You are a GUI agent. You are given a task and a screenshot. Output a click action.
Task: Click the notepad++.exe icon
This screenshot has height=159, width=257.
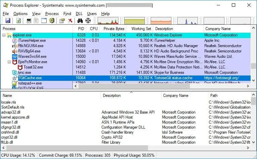point(15,84)
